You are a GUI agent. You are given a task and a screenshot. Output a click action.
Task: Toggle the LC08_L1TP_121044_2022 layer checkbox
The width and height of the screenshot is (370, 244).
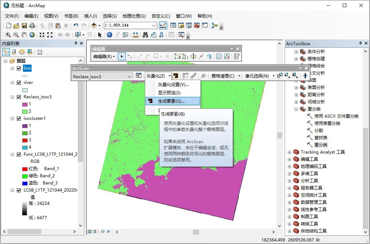[x=19, y=190]
